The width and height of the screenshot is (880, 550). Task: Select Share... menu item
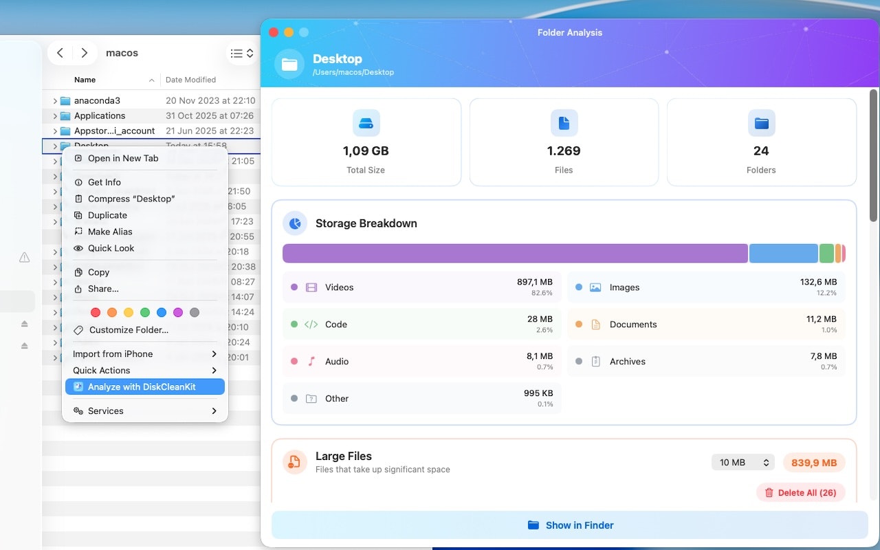tap(145, 289)
